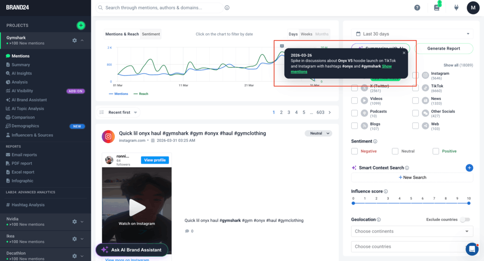Open the integrations plug icon
Screen dimensions: 484x261
tap(456, 8)
